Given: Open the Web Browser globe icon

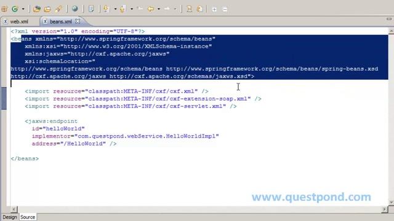Looking at the screenshot, I should (74, 9).
